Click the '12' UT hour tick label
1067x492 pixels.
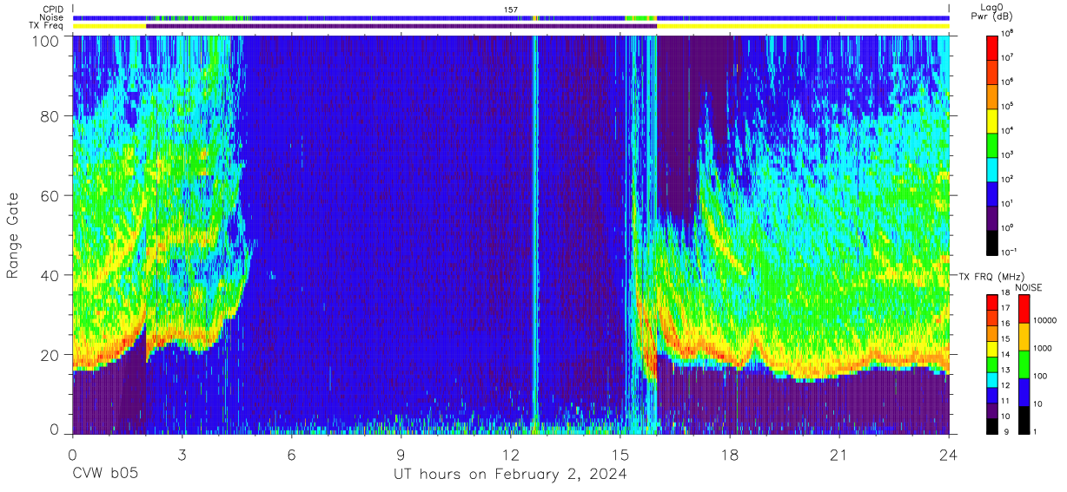[x=511, y=454]
